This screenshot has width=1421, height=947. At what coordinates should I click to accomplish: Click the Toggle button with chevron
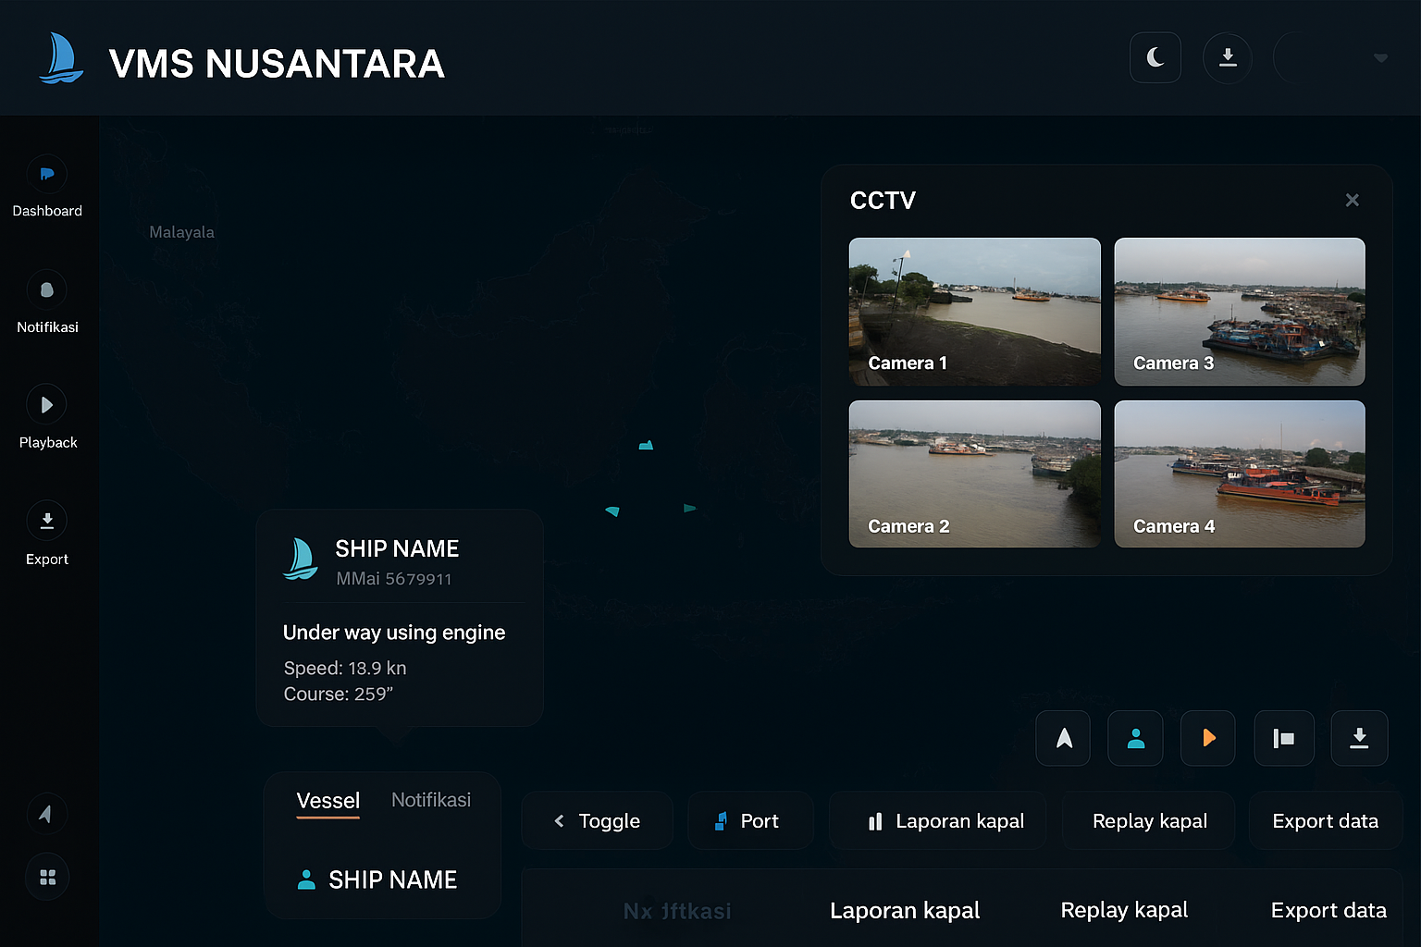pos(597,821)
